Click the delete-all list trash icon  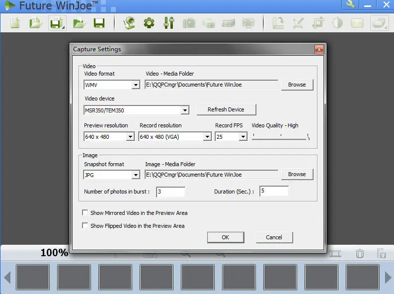pyautogui.click(x=382, y=253)
